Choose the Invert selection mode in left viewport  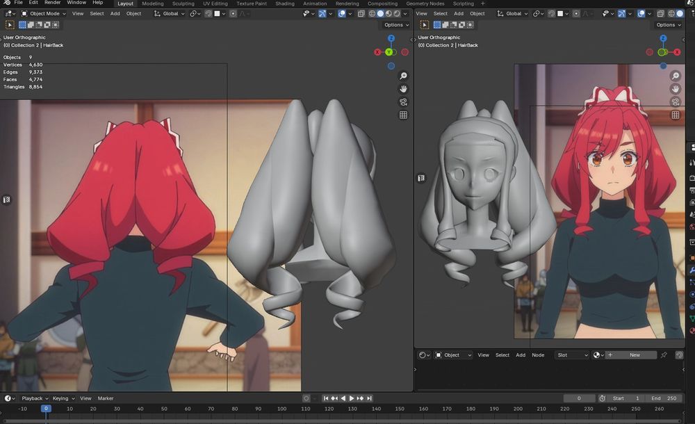(47, 25)
